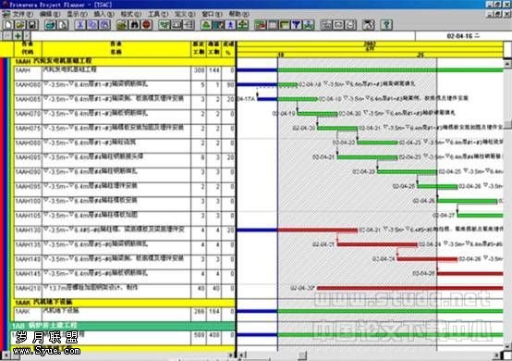The height and width of the screenshot is (361, 512).
Task: Open a project with the folder icon
Action: pyautogui.click(x=20, y=25)
